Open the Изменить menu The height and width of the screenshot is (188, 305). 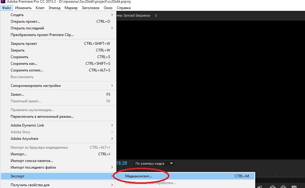[x=23, y=8]
